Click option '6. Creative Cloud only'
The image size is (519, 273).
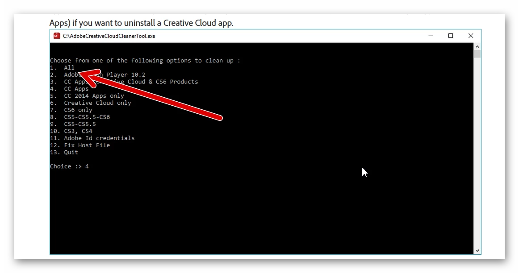91,103
